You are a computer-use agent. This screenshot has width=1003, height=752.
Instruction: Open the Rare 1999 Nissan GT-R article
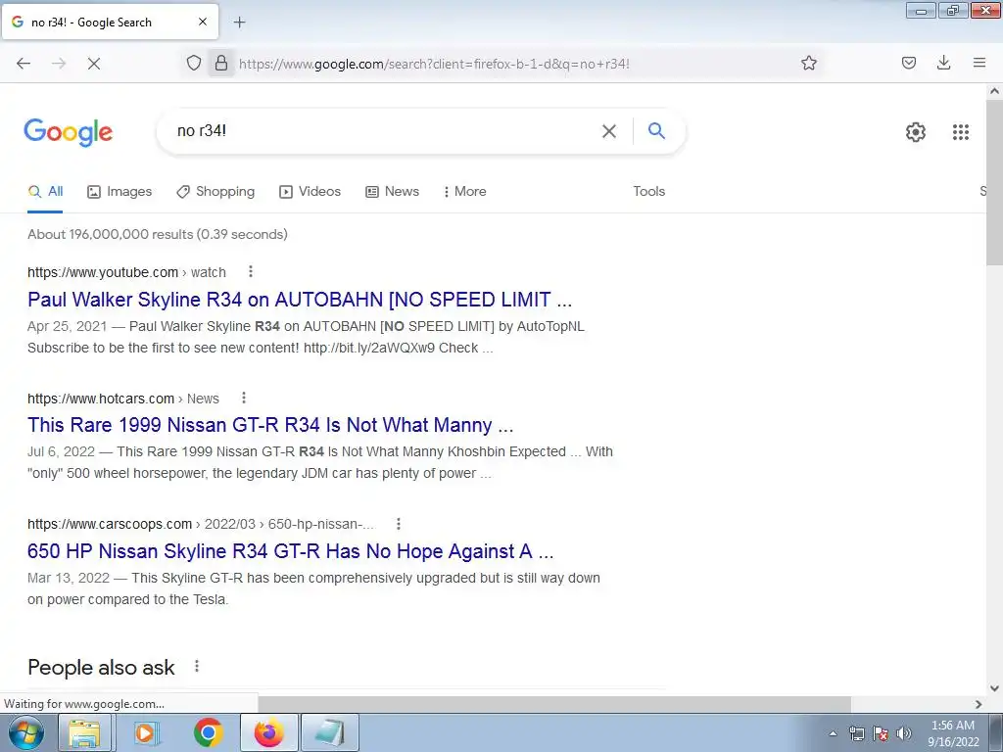point(270,425)
